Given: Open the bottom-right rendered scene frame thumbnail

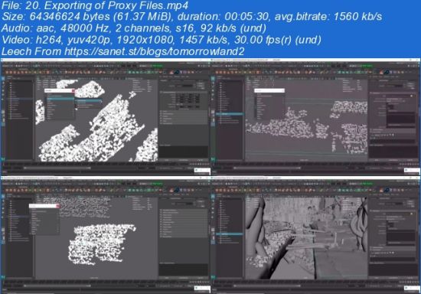Looking at the screenshot, I should pos(315,235).
